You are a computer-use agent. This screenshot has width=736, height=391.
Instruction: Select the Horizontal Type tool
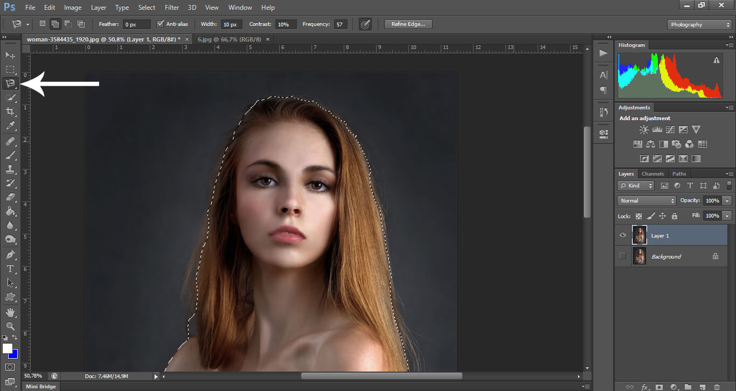[x=10, y=268]
